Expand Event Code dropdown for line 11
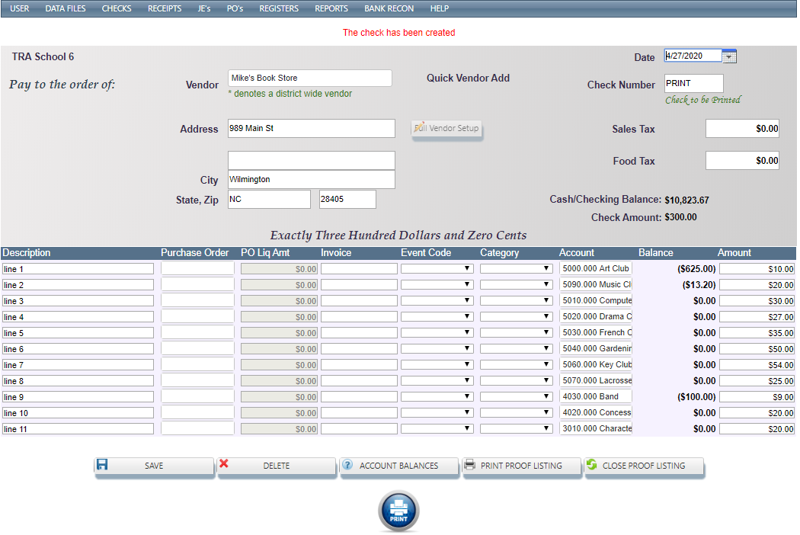The image size is (800, 535). pos(437,429)
